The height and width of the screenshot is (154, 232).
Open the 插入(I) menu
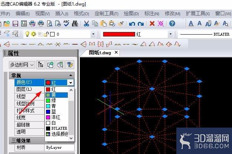tap(62, 14)
